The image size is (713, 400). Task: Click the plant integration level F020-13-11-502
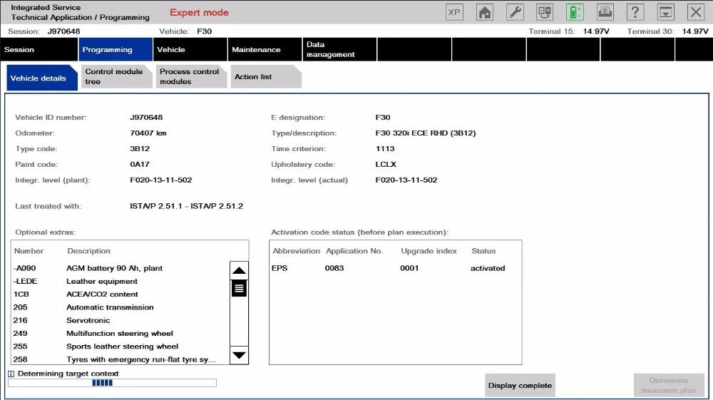(x=161, y=180)
